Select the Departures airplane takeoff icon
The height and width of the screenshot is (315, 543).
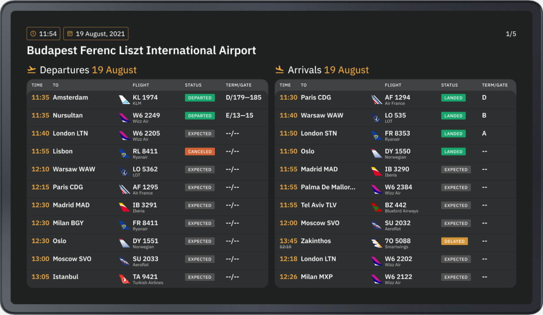(31, 70)
